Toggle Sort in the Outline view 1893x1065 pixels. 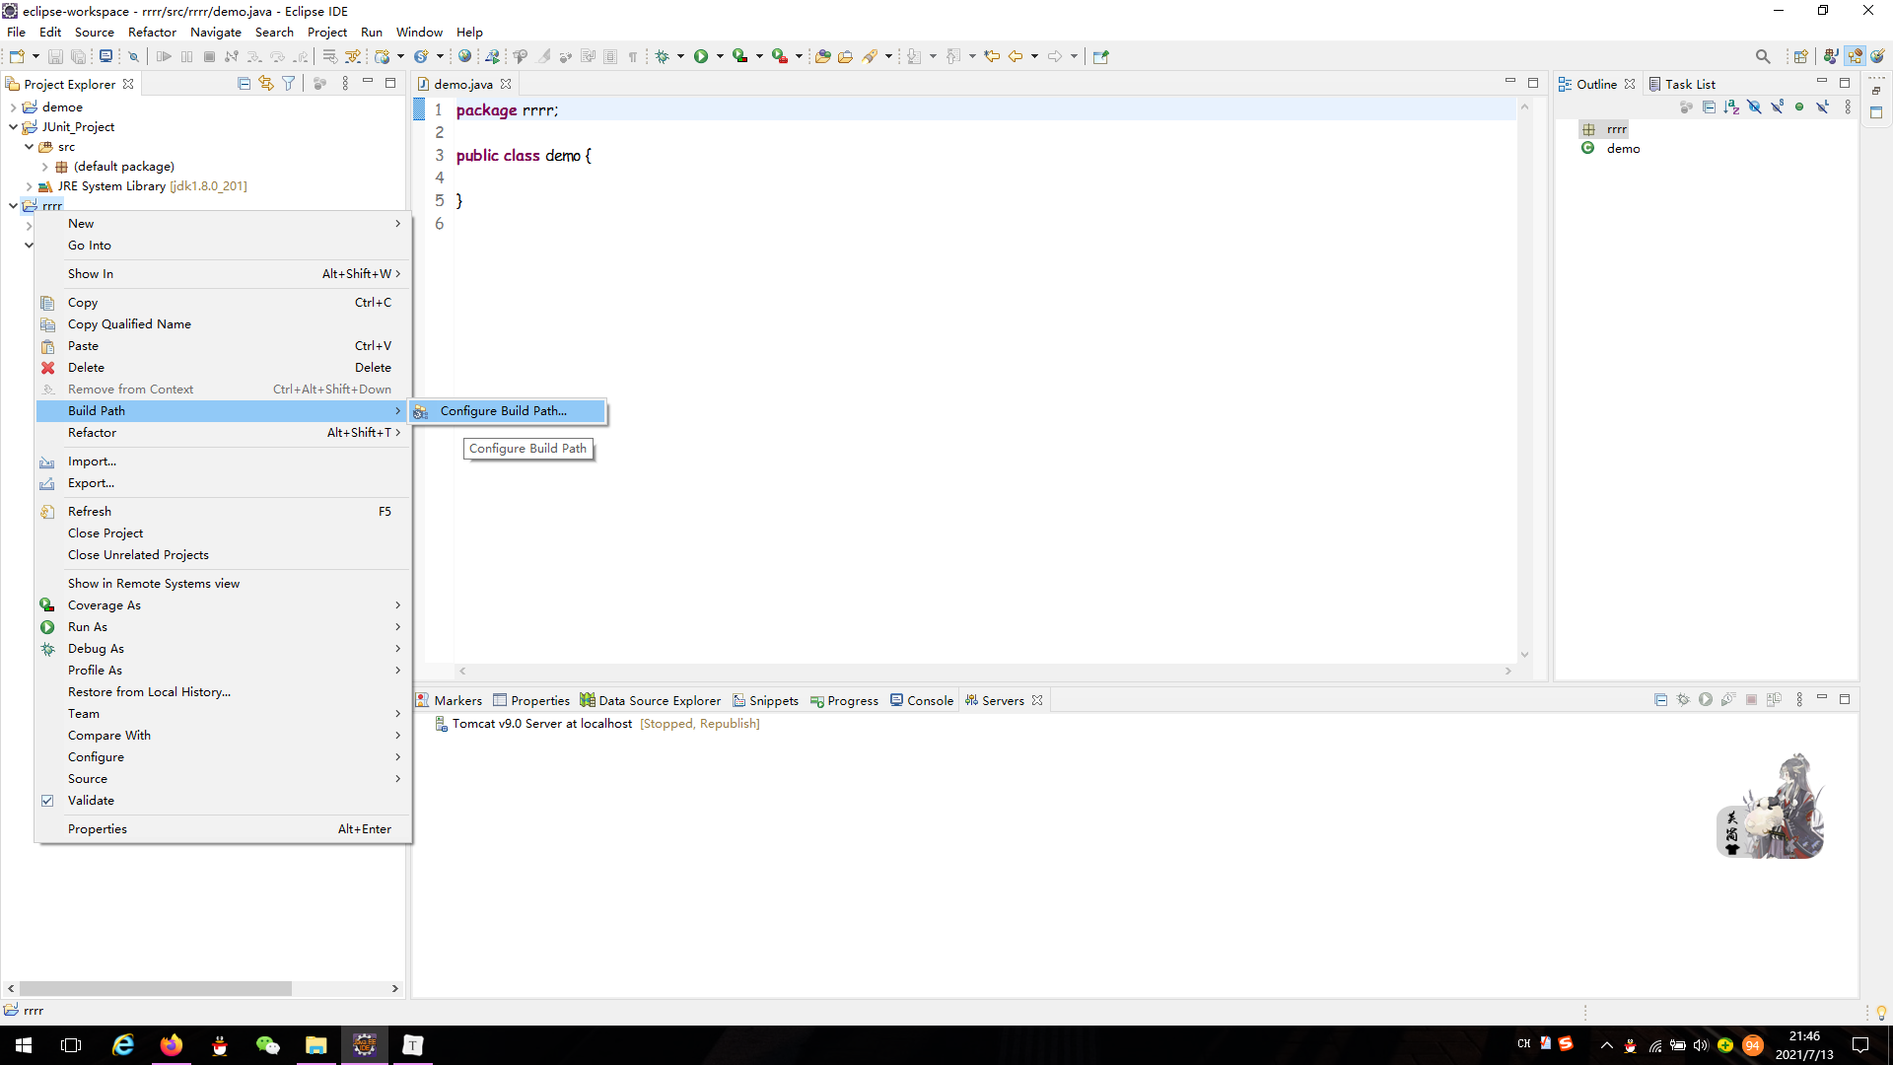click(x=1731, y=106)
